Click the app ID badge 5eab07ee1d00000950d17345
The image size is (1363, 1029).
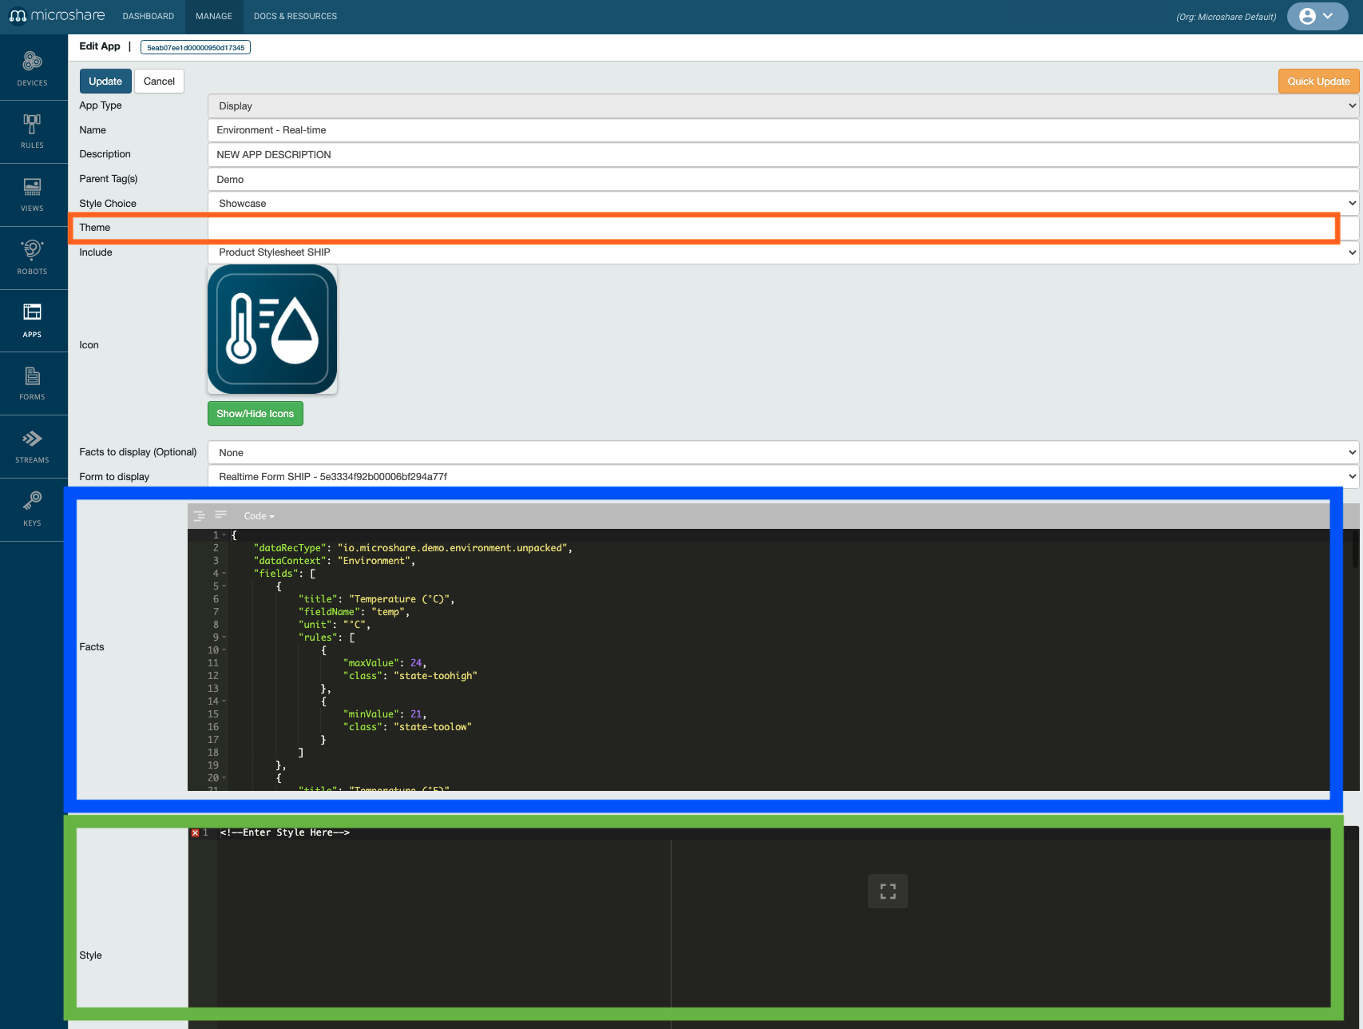(x=196, y=47)
